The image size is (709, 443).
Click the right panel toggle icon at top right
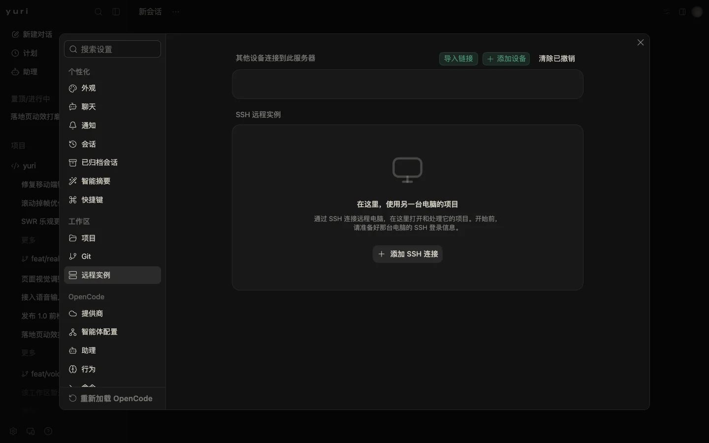[x=682, y=12]
